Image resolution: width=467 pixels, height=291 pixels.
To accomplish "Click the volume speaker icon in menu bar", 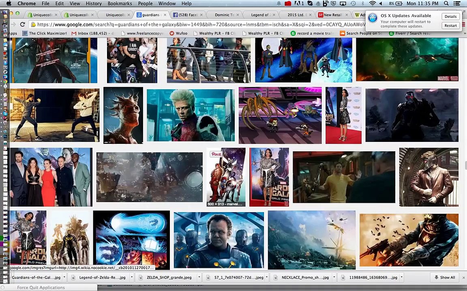I will click(381, 4).
